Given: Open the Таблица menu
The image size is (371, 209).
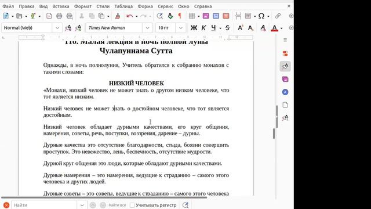Looking at the screenshot, I should click(123, 6).
